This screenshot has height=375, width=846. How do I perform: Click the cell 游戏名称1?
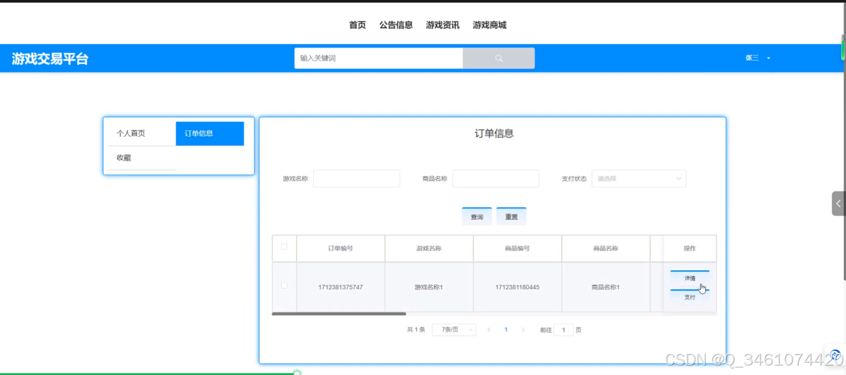[x=429, y=287]
